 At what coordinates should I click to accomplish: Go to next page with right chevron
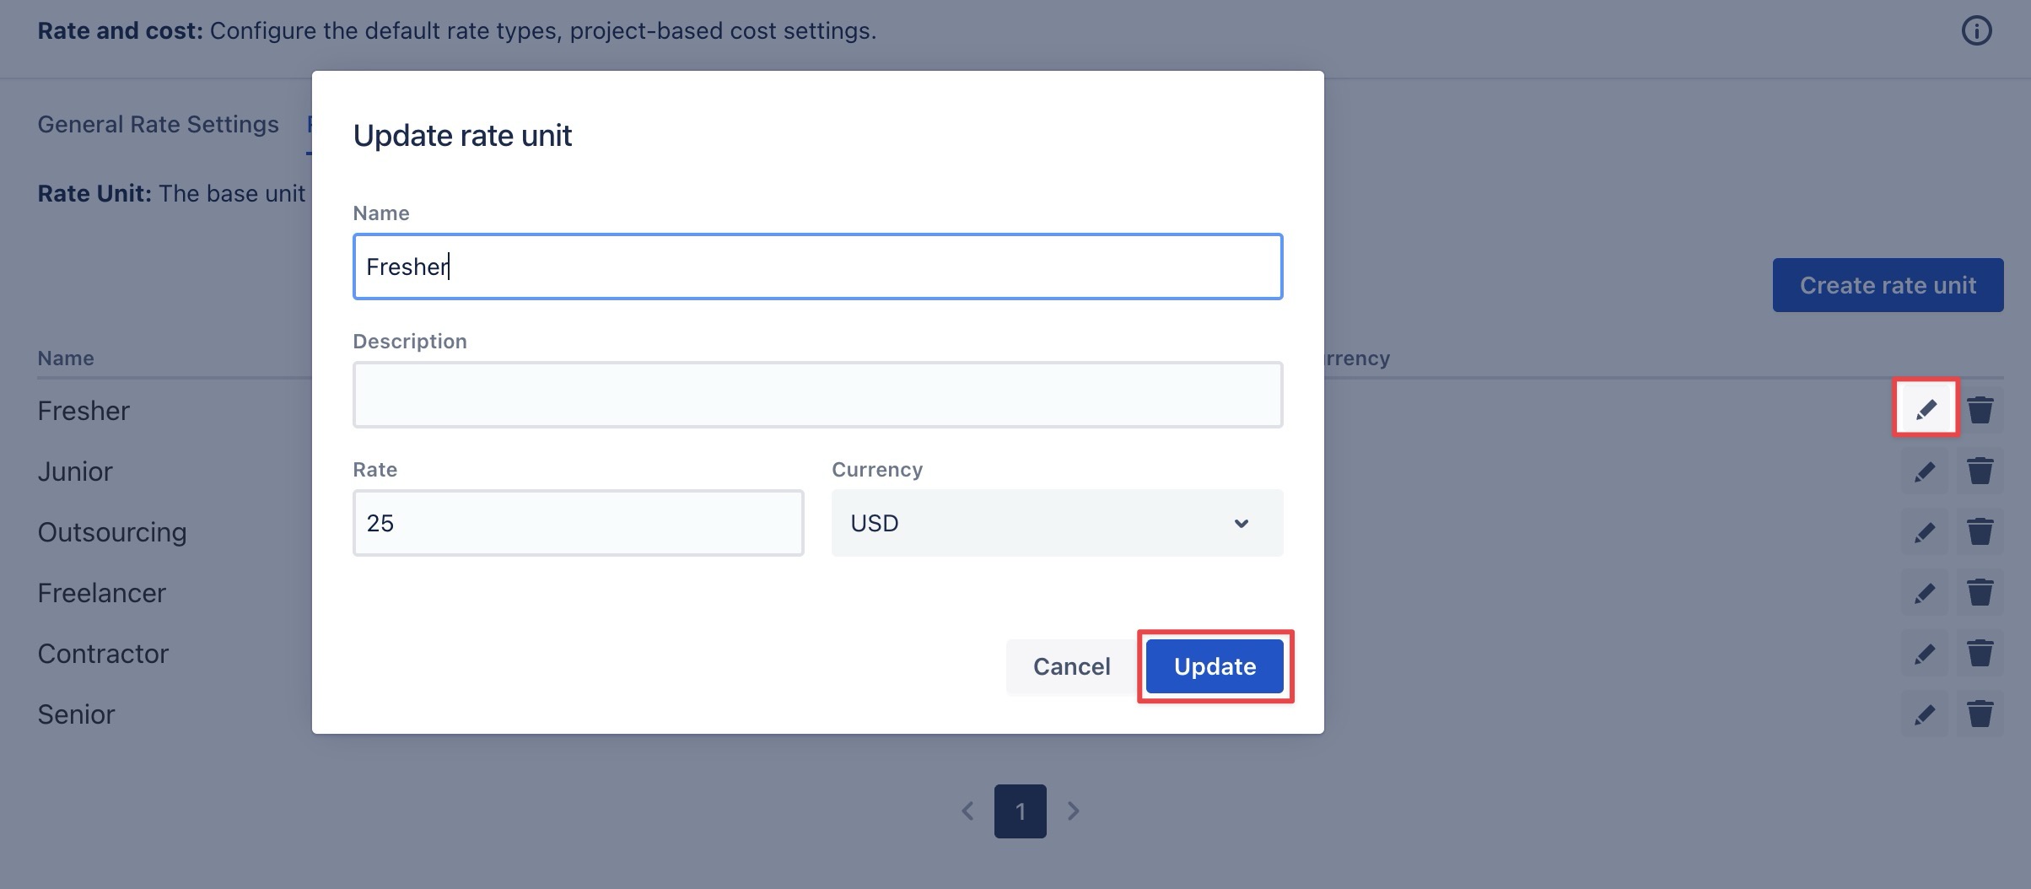[x=1073, y=811]
